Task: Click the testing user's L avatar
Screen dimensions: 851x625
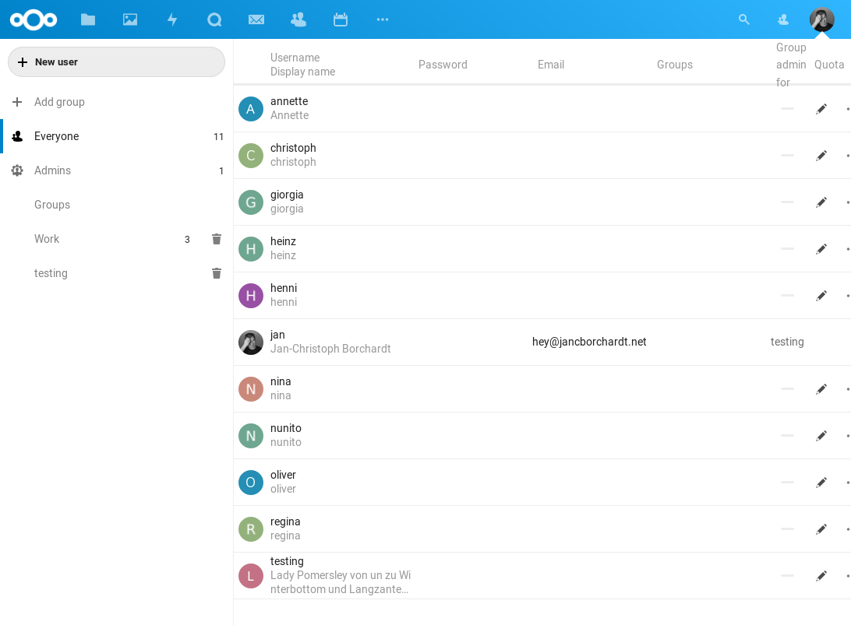Action: coord(251,576)
